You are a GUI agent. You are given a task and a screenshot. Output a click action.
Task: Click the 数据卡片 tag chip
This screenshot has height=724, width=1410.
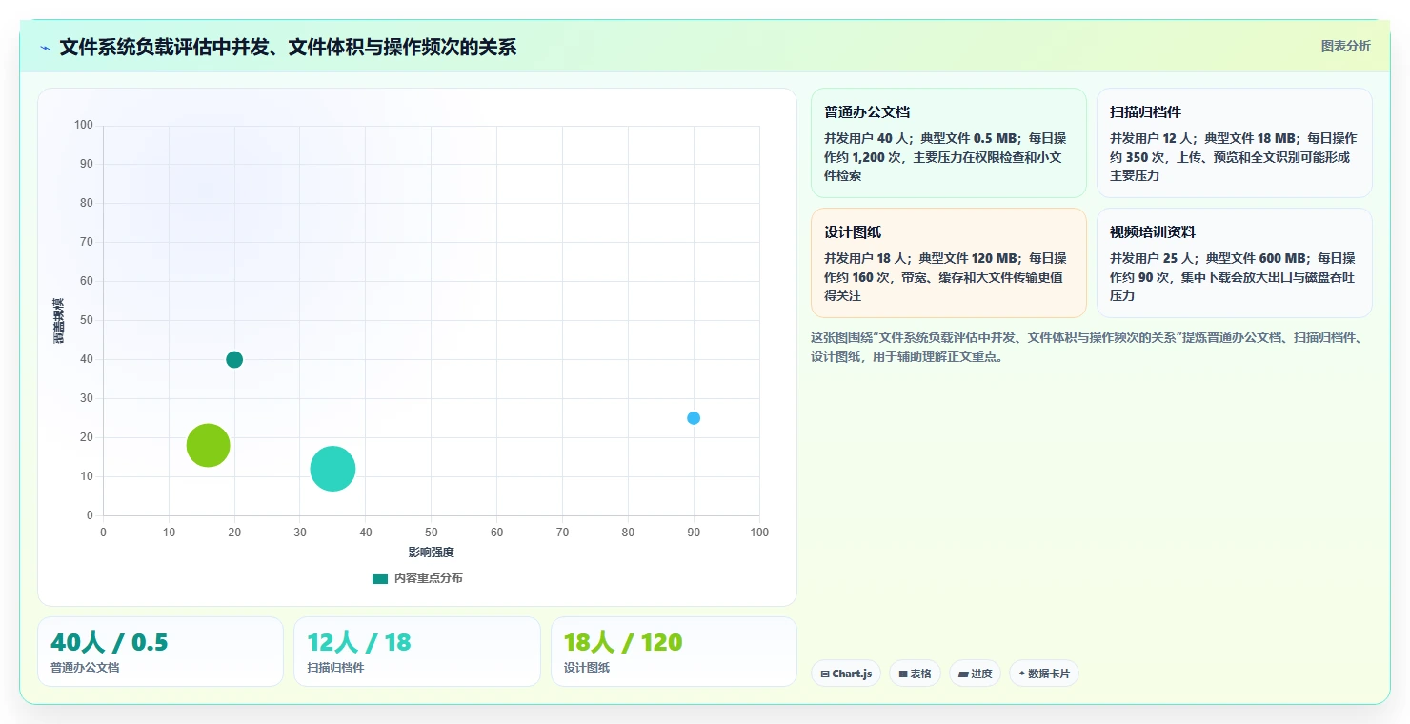point(1044,674)
